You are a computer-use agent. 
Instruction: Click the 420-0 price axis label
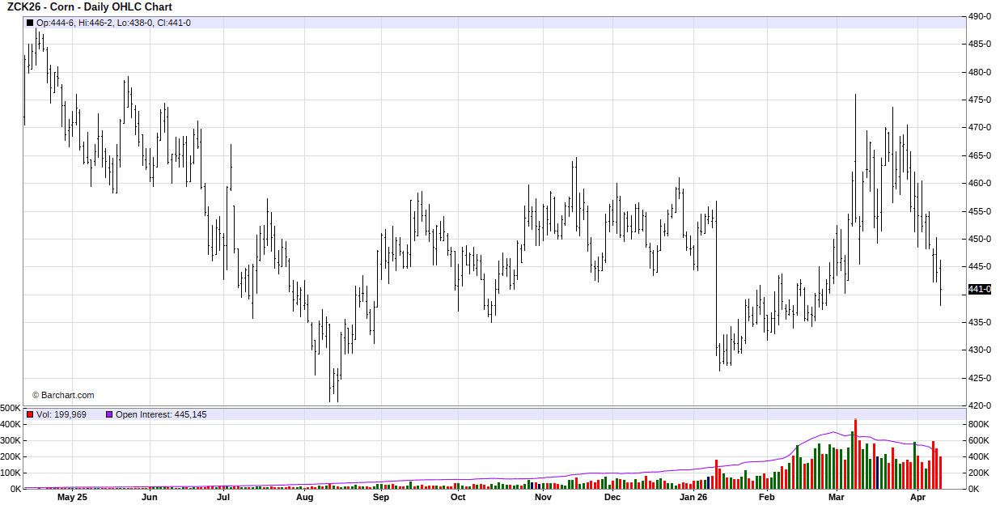click(x=980, y=405)
